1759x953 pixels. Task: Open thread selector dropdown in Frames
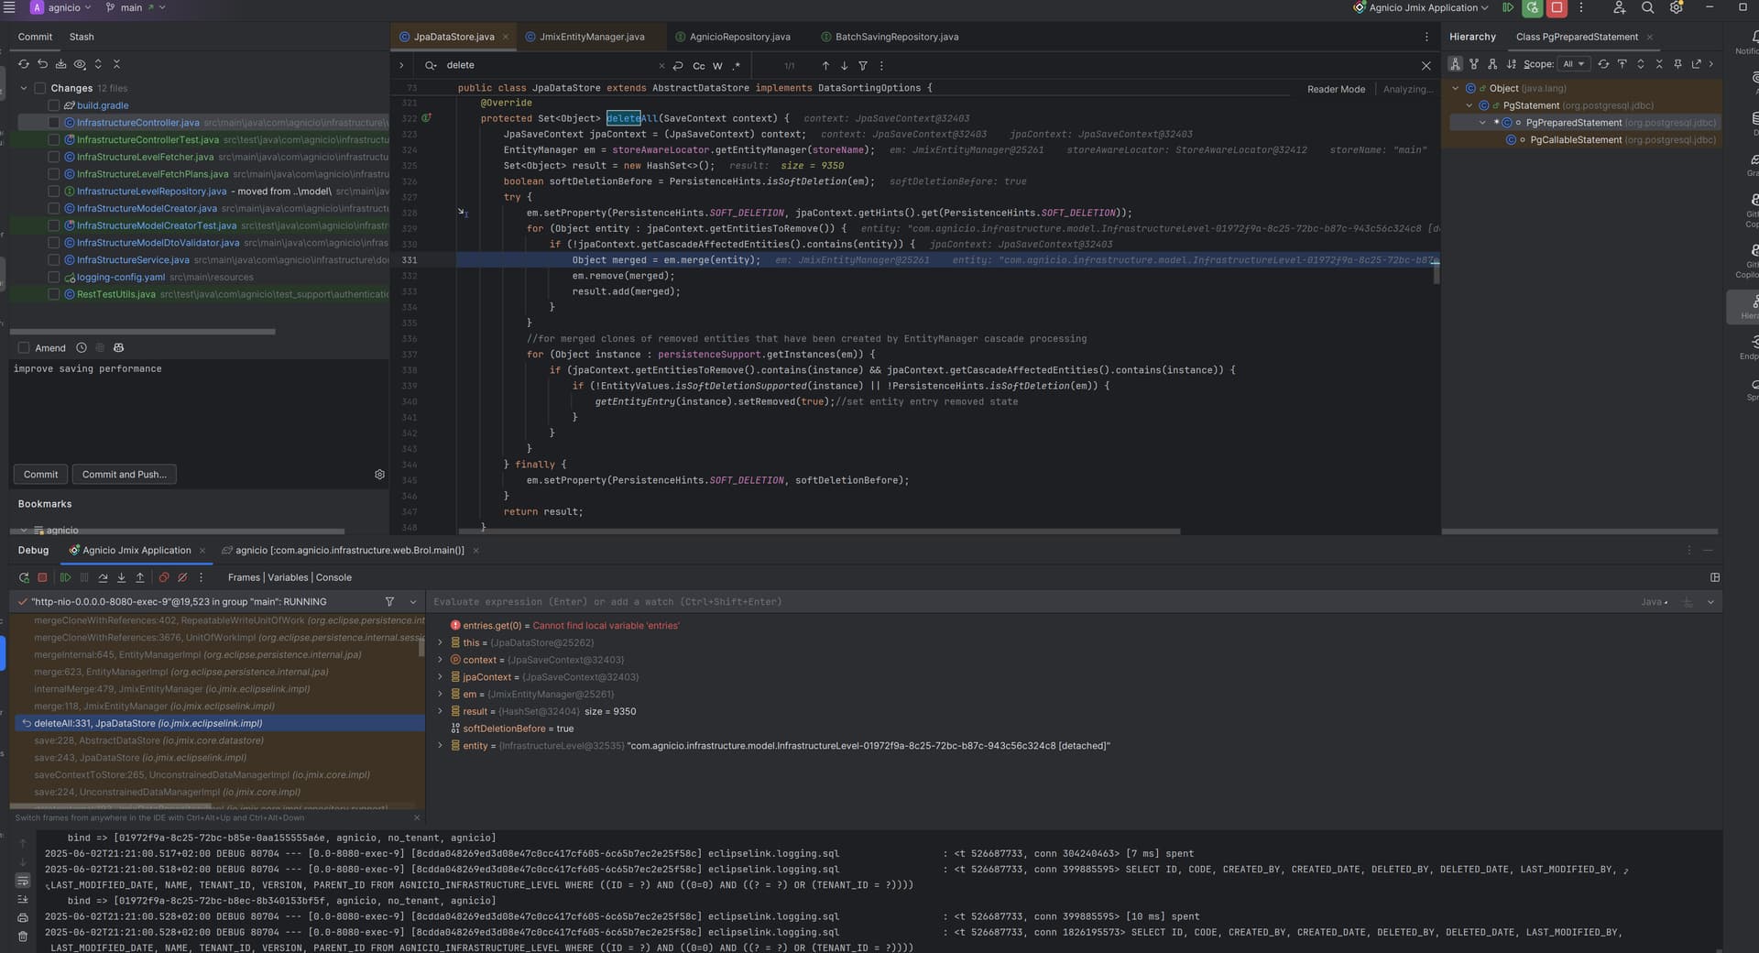412,602
